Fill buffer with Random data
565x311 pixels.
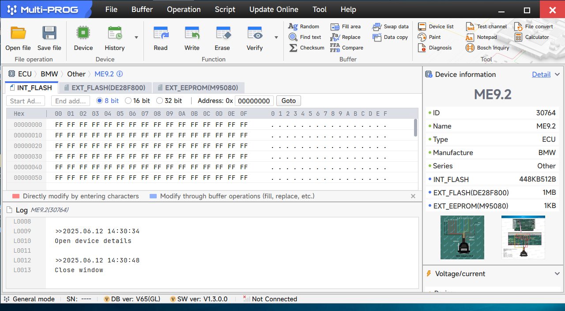tap(304, 27)
